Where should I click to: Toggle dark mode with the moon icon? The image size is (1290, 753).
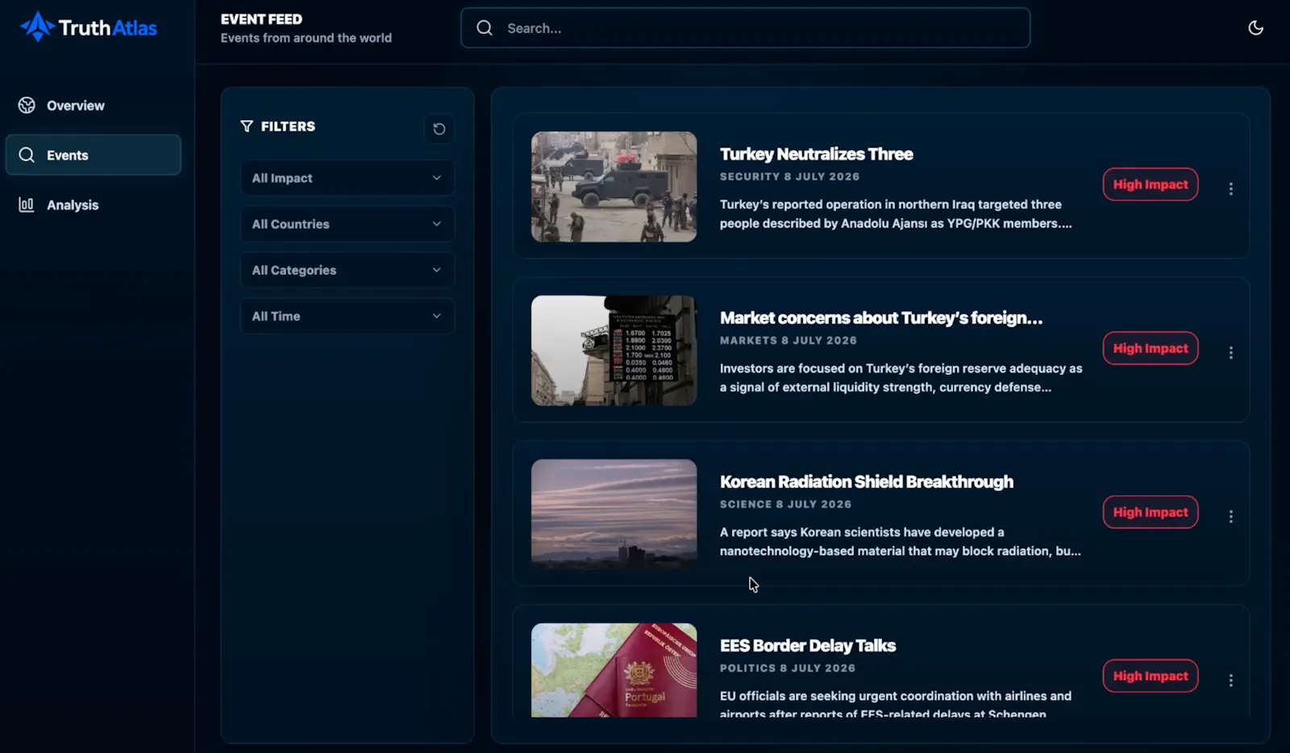point(1255,28)
